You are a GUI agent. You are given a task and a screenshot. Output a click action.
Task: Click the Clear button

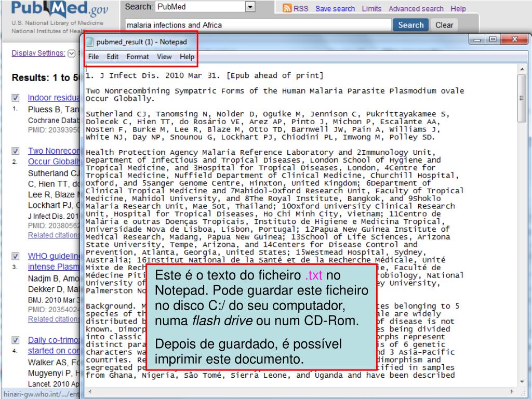pos(444,25)
